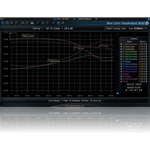Click the grid display toolbar icon
Image resolution: width=150 pixels, height=151 pixels.
54,23
